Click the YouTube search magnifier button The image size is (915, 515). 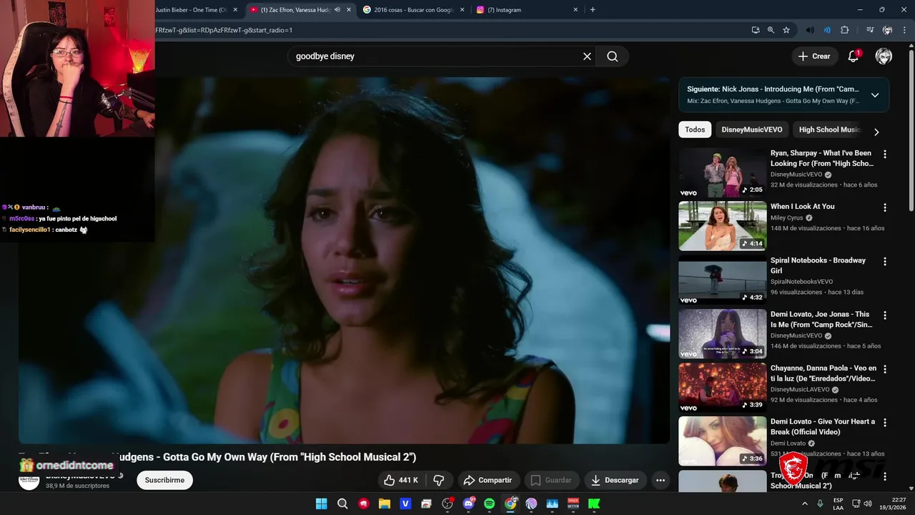(x=613, y=57)
